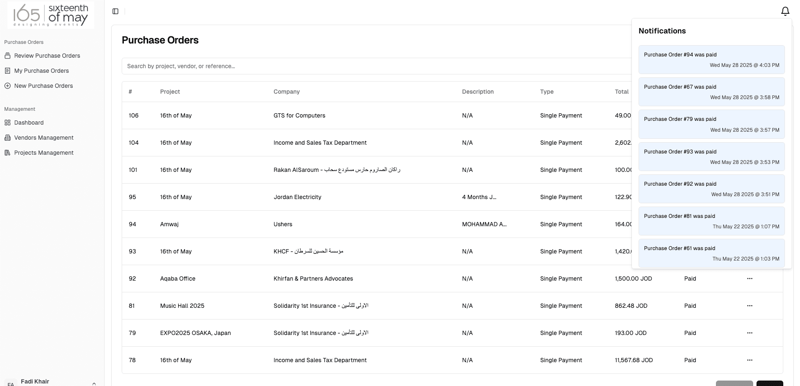Viewport: 800px width, 386px height.
Task: Click the Description column header
Action: tap(478, 92)
